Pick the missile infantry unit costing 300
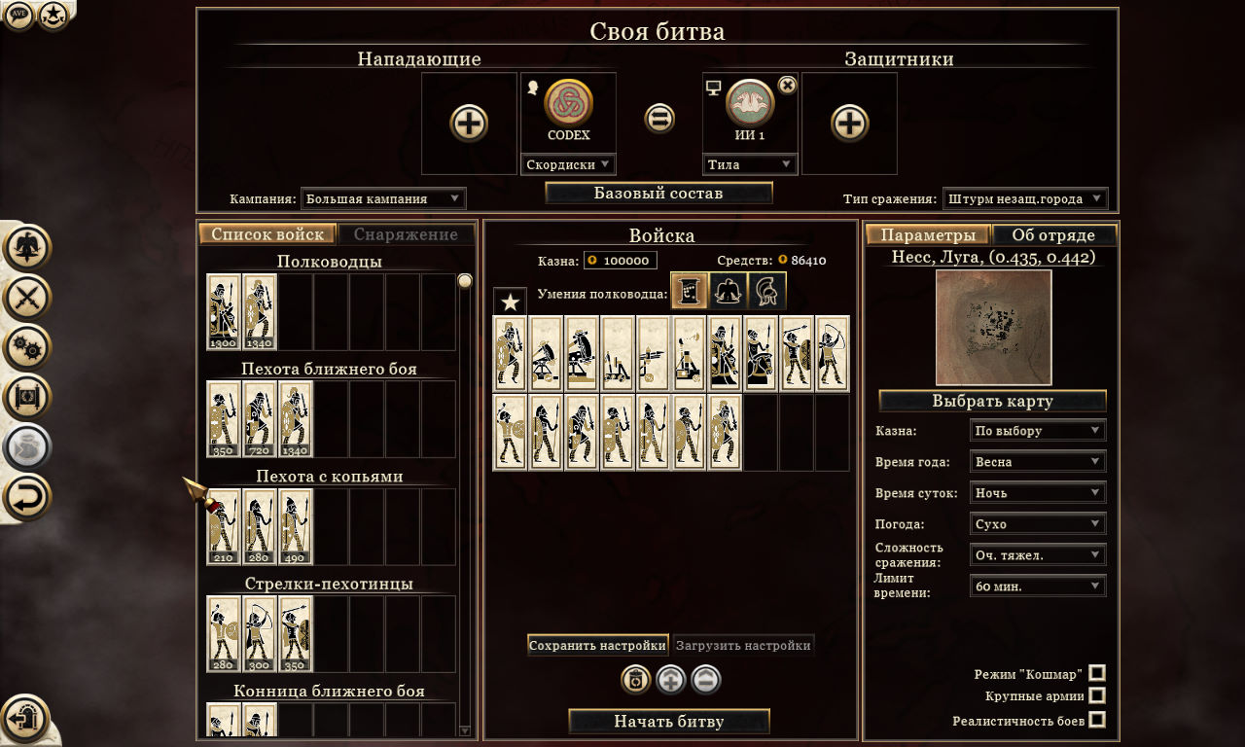 [260, 634]
